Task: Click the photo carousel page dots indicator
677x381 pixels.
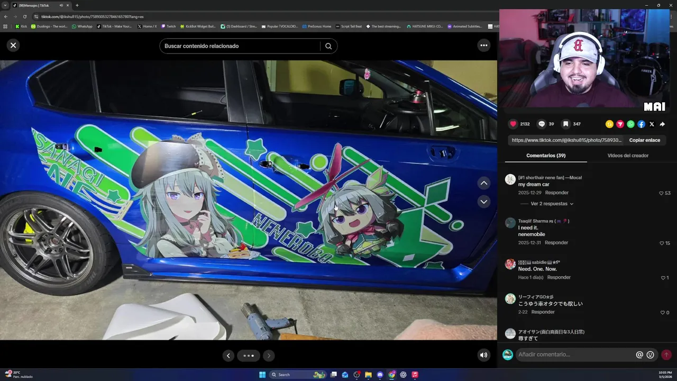Action: [x=249, y=356]
